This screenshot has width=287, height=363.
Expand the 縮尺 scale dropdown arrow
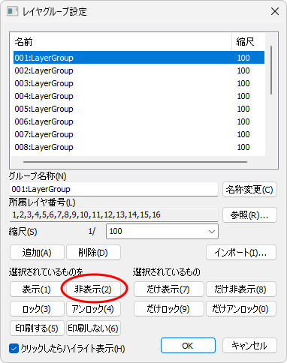click(212, 232)
